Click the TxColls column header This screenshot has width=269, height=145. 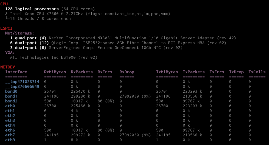pos(257,72)
